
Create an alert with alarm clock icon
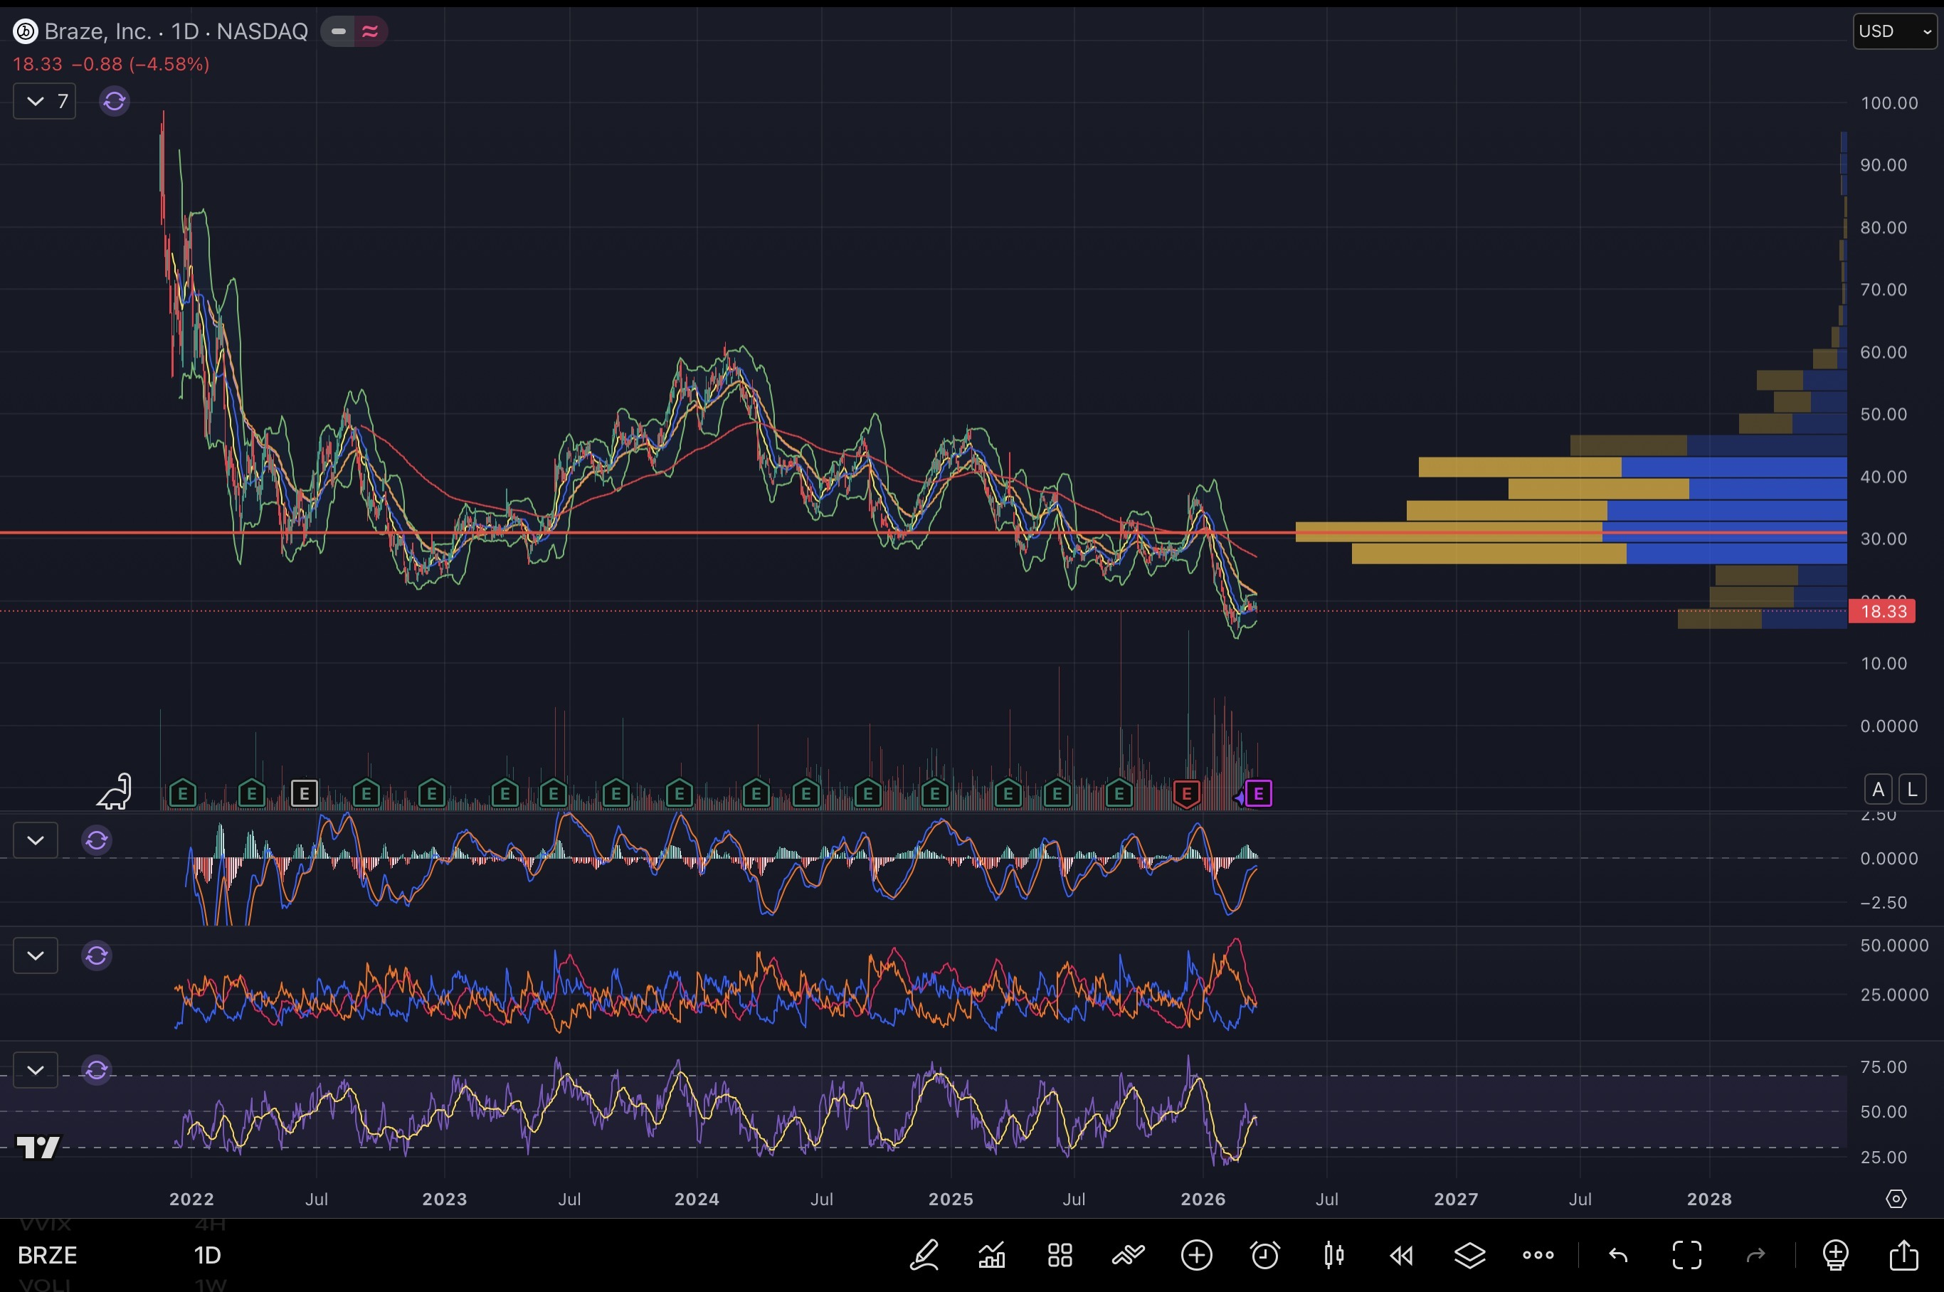(x=1265, y=1255)
